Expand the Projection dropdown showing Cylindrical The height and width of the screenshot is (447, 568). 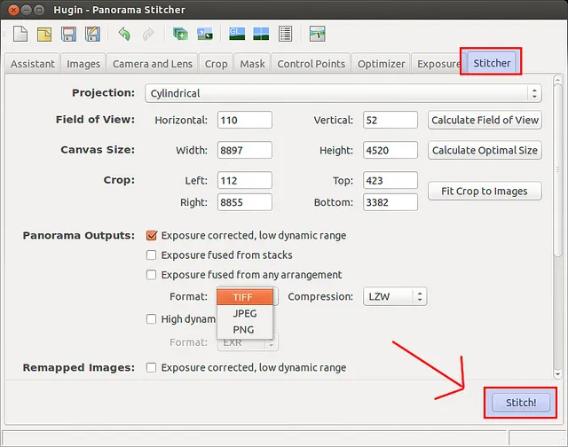343,92
